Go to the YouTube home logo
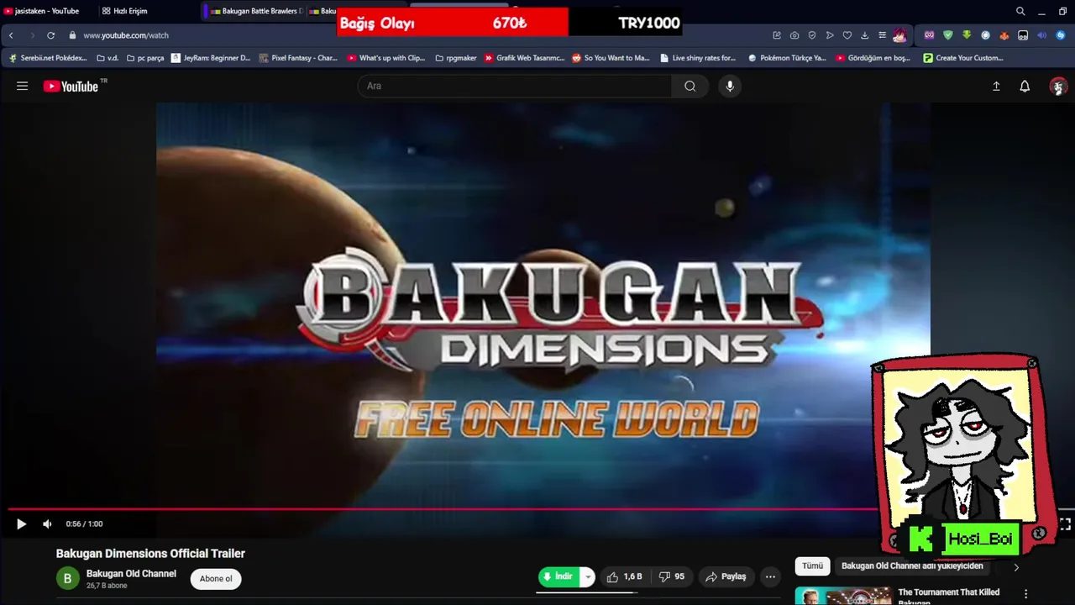Image resolution: width=1075 pixels, height=605 pixels. tap(71, 86)
